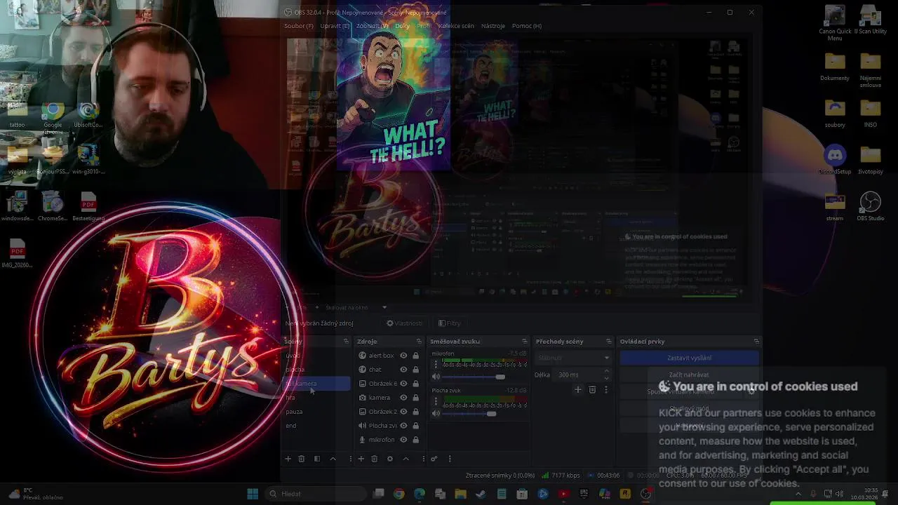This screenshot has height=505, width=898.
Task: Open mikrofon mixer options menu
Action: click(x=436, y=365)
